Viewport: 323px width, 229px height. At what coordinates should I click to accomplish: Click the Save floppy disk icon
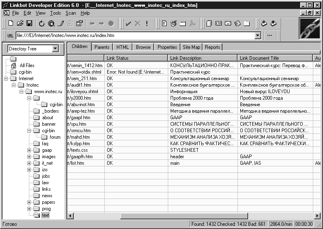(29, 24)
